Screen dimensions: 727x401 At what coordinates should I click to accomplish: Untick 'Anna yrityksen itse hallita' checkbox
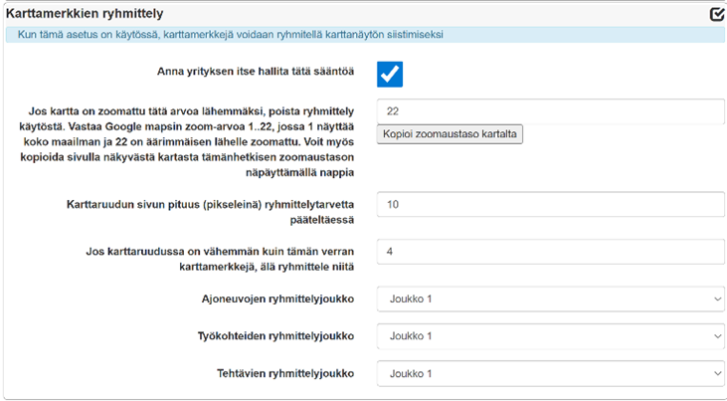[390, 74]
